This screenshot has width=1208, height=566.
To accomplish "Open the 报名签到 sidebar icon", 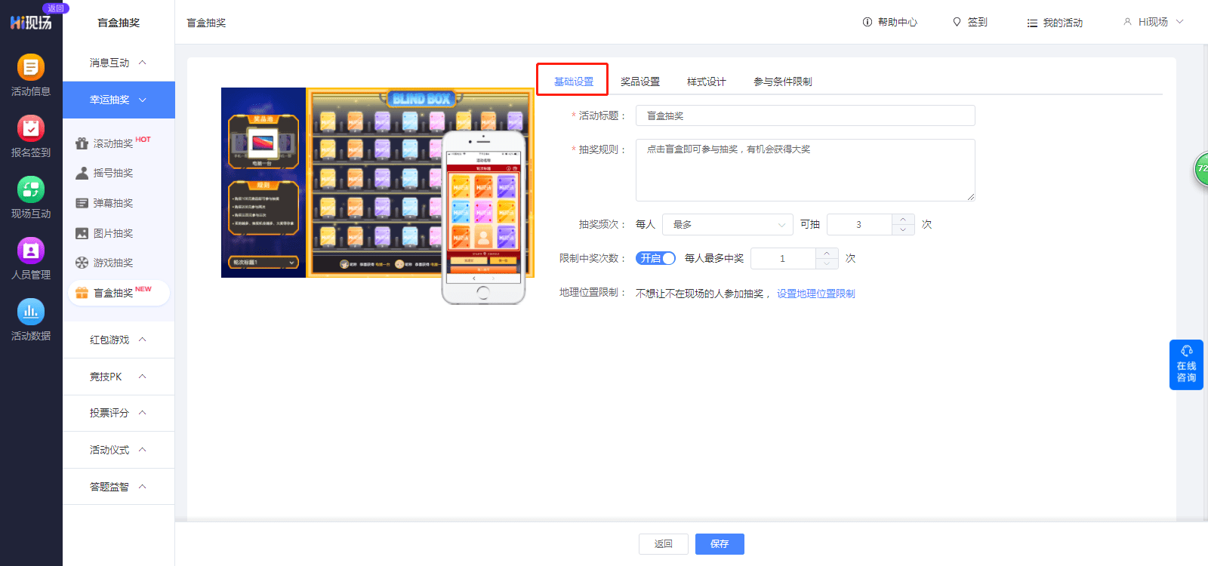I will (x=31, y=128).
